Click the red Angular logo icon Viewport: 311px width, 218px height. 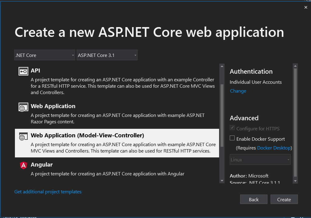point(23,165)
